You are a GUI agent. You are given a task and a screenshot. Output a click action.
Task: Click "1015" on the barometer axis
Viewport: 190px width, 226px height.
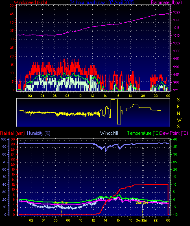(x=177, y=28)
